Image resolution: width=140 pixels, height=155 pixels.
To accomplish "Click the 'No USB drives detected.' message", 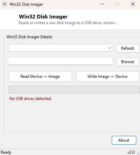I will click(x=31, y=99).
